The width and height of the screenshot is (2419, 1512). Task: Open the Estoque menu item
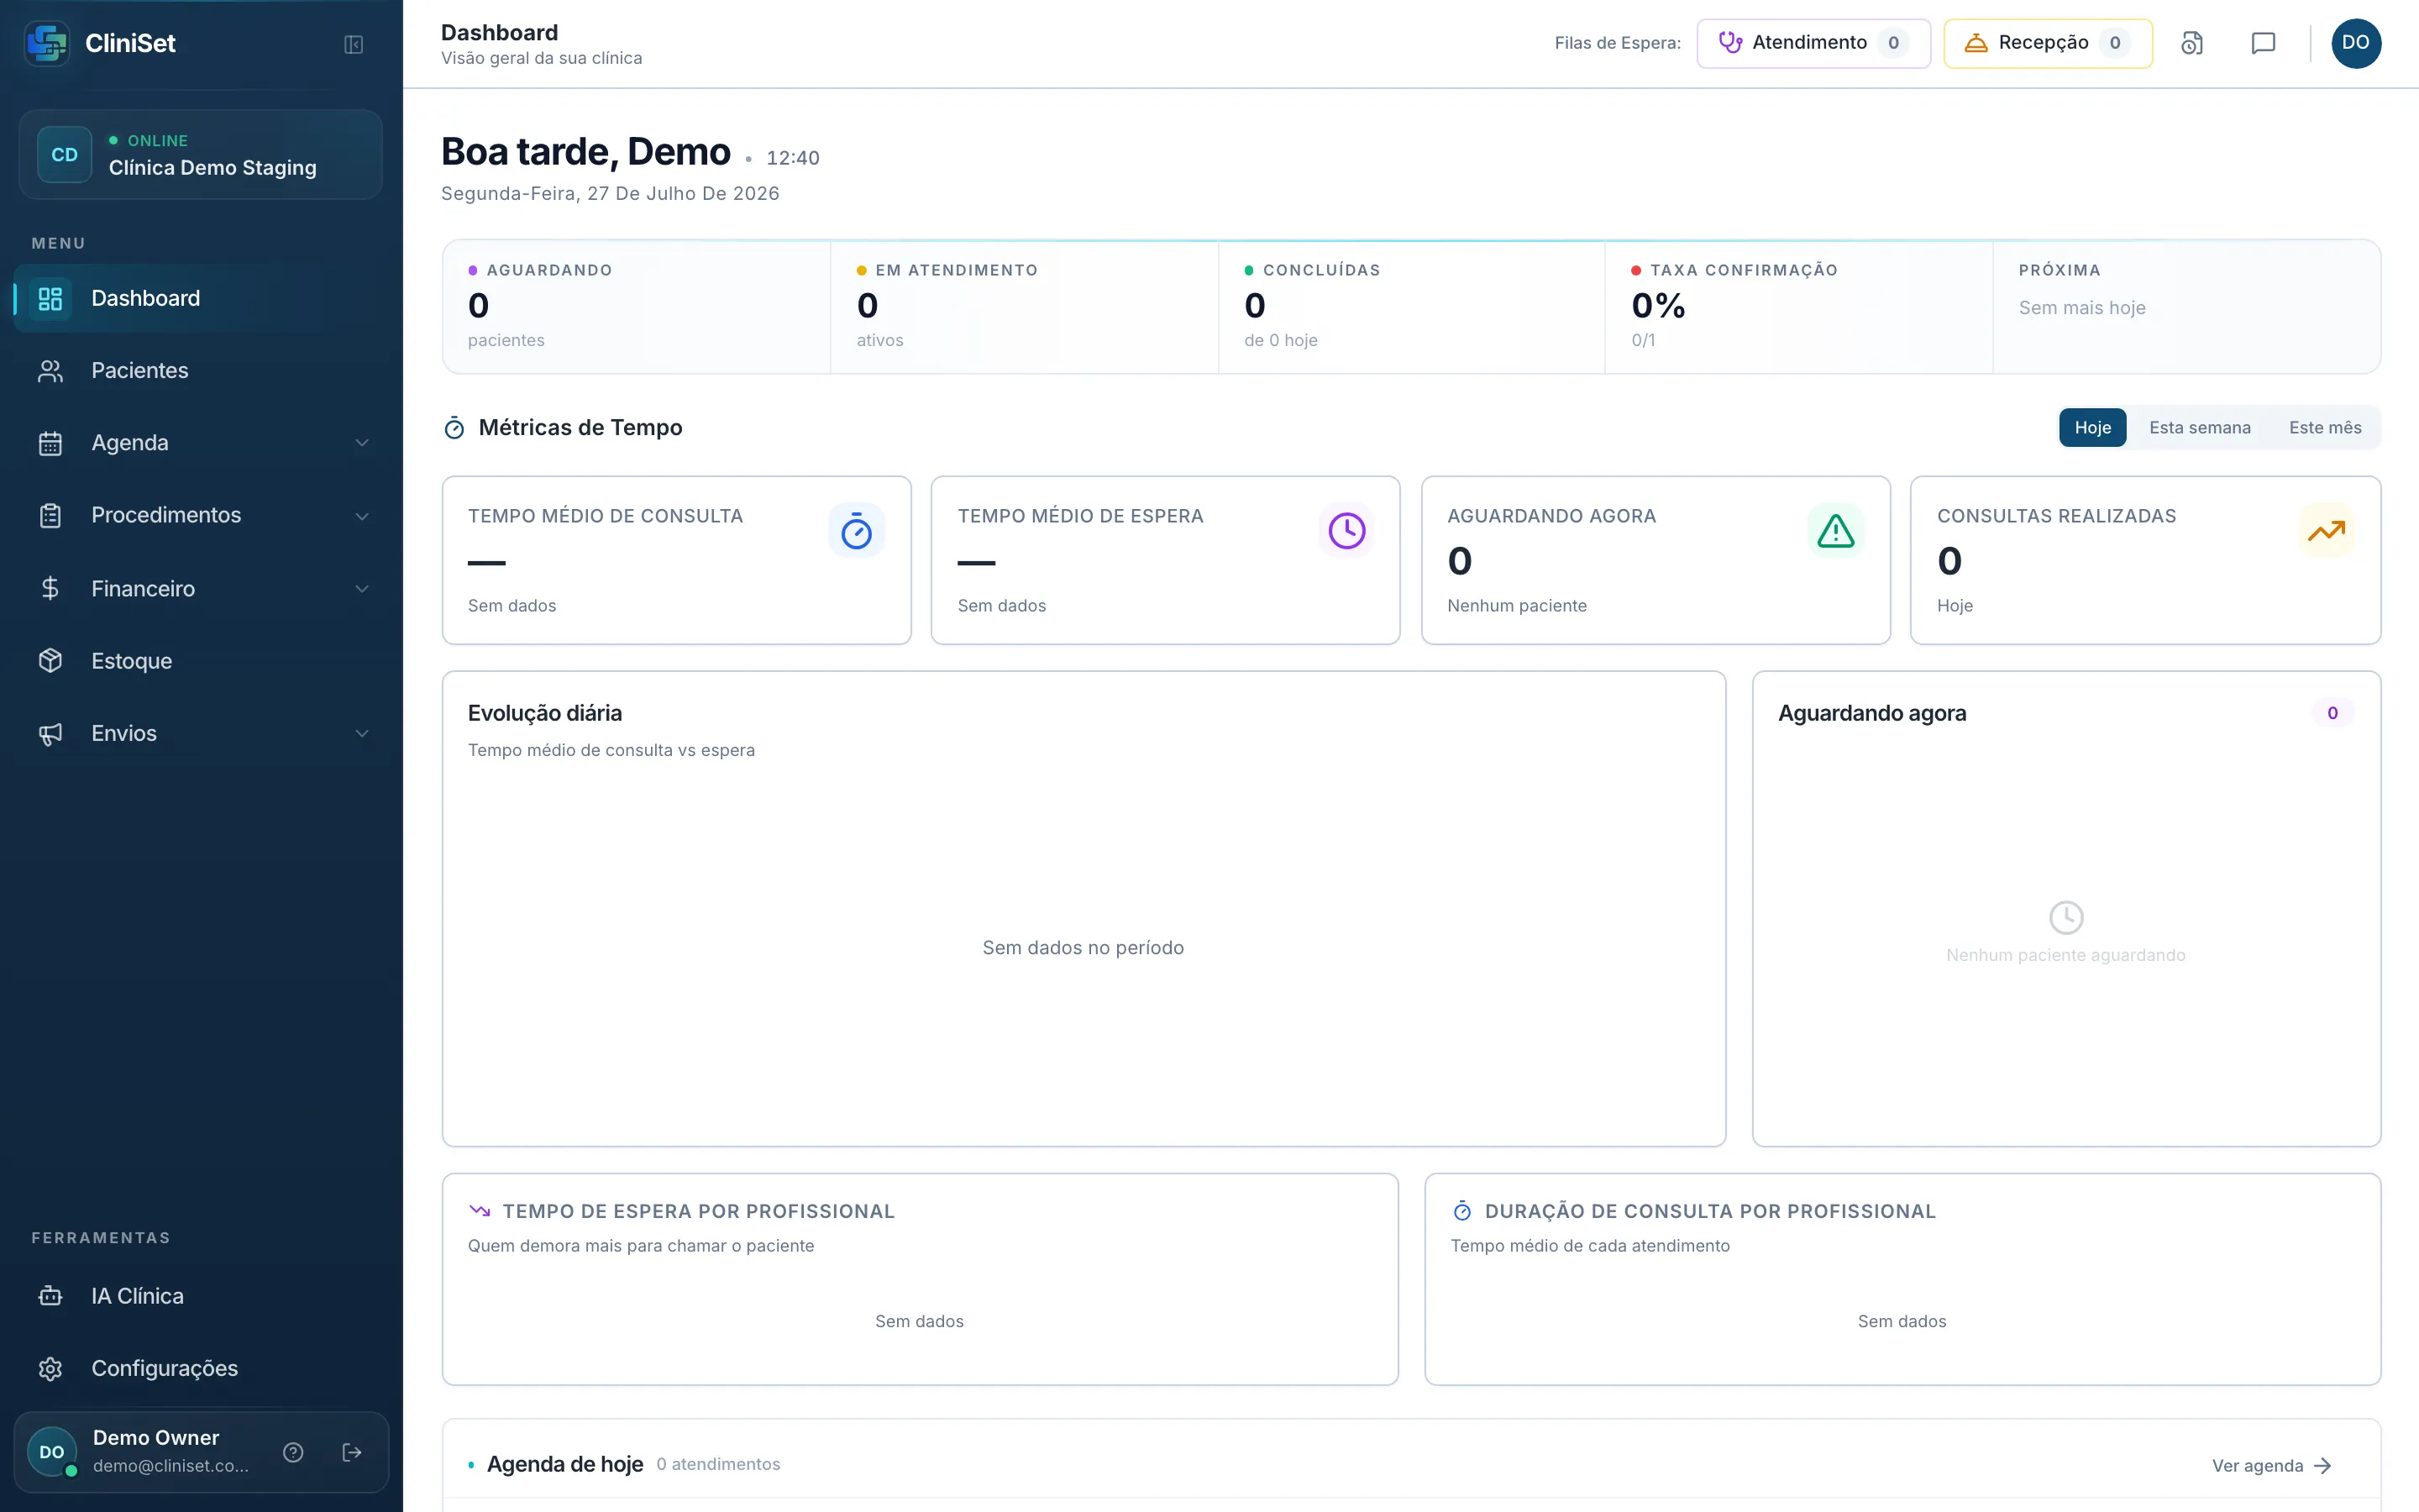tap(201, 661)
